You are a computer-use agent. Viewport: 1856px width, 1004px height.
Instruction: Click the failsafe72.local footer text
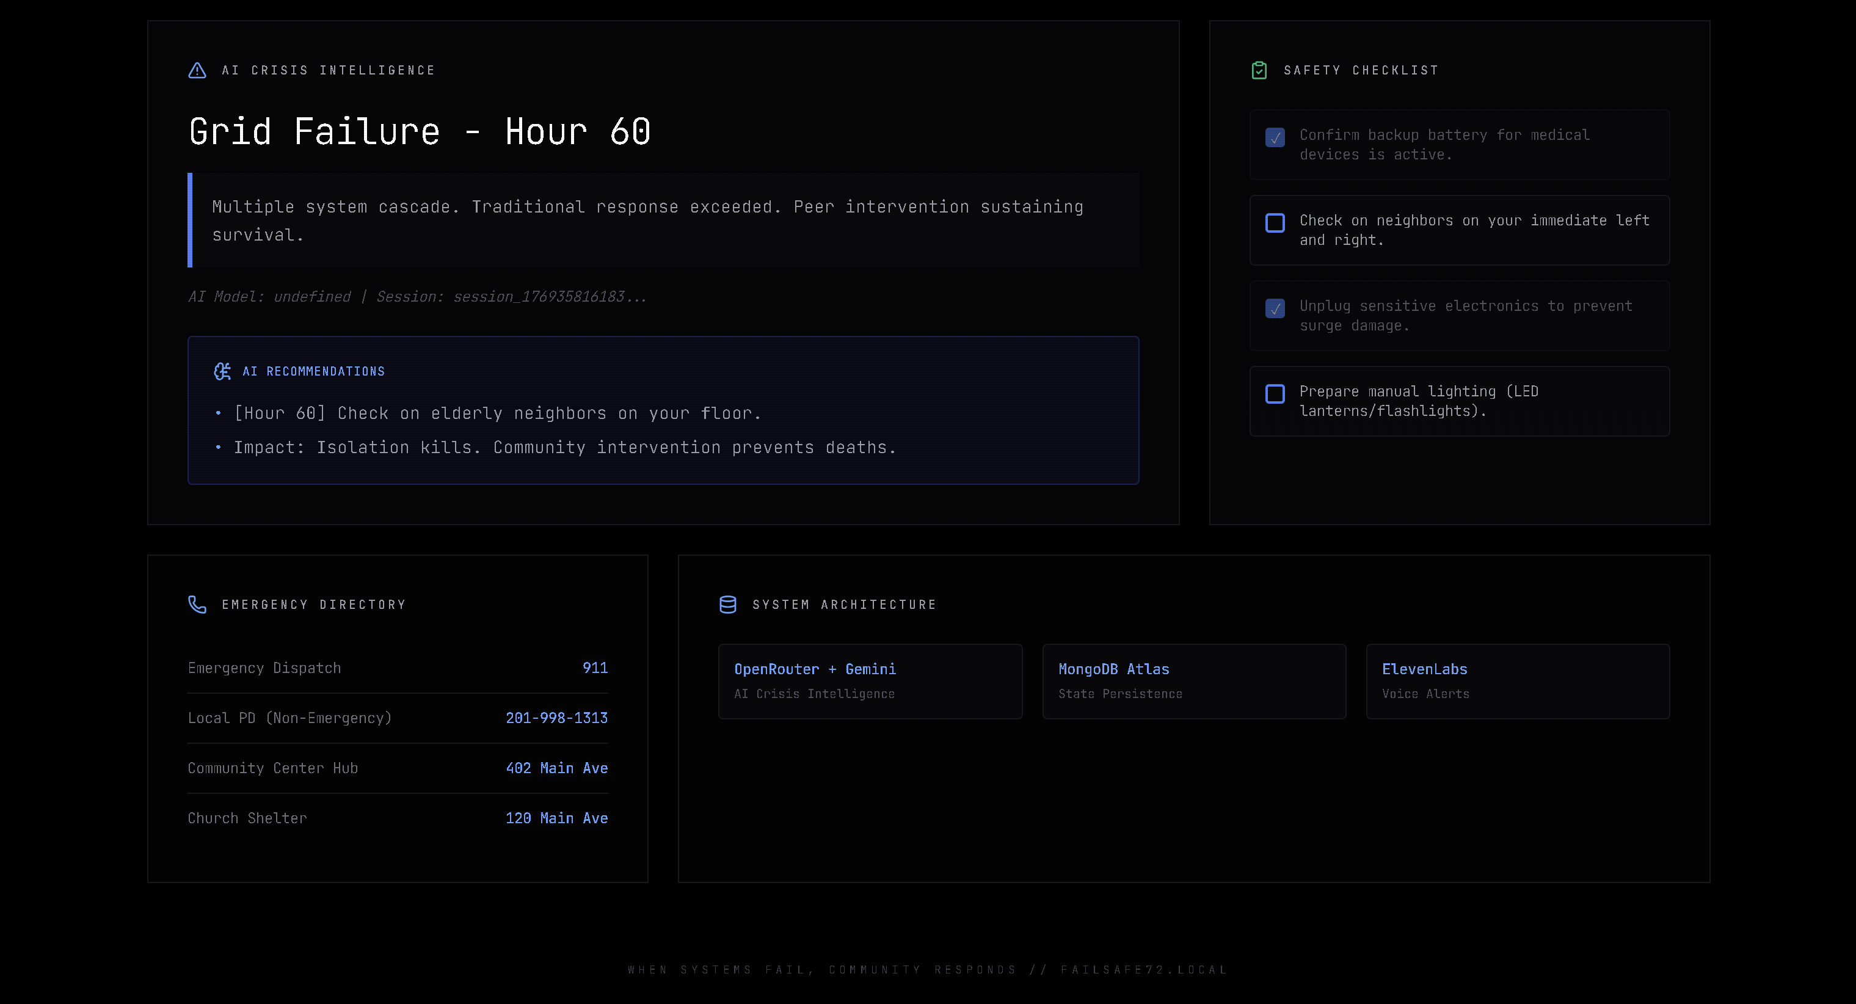(x=1143, y=969)
